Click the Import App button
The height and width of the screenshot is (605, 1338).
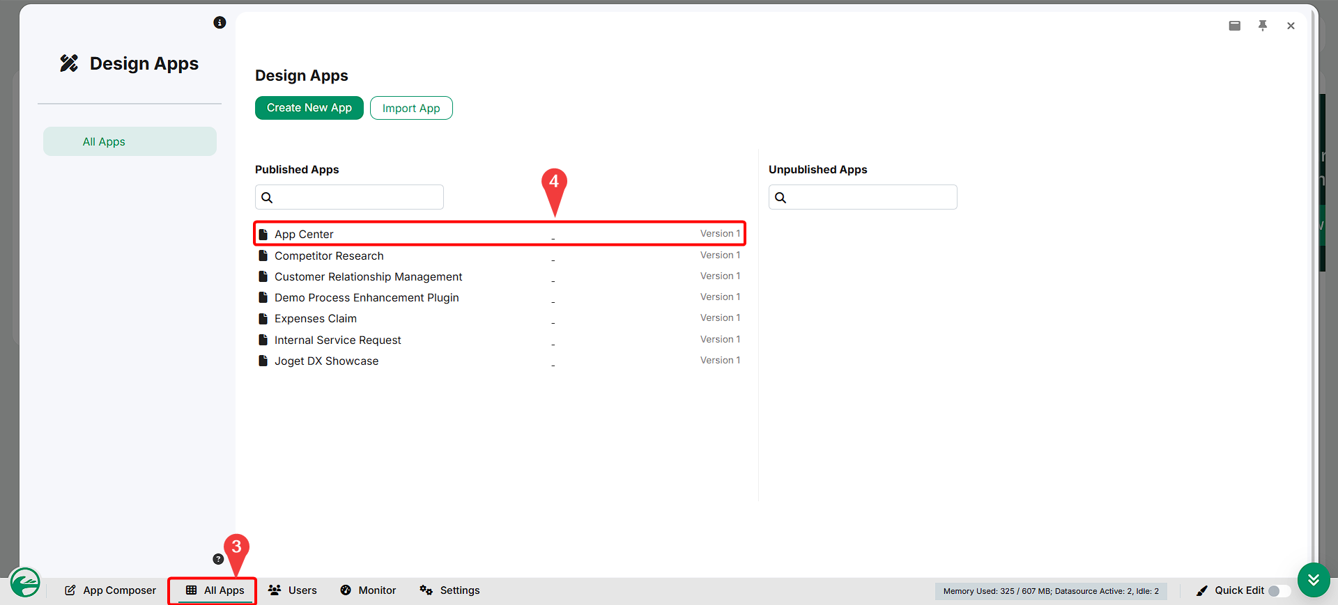pos(411,108)
